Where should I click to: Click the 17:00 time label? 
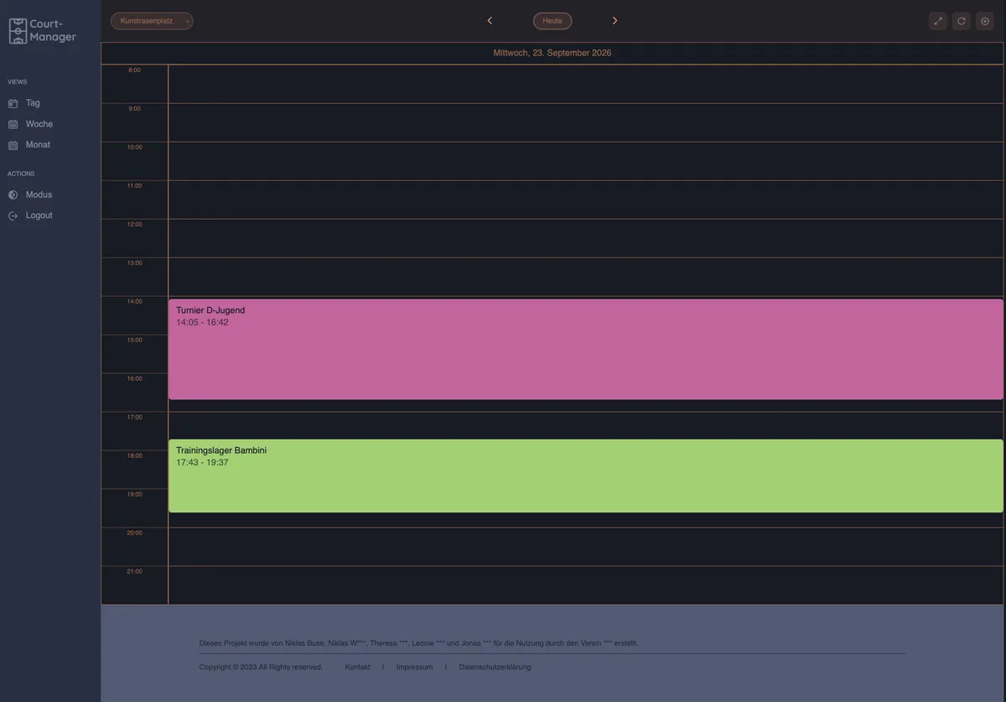pos(134,418)
